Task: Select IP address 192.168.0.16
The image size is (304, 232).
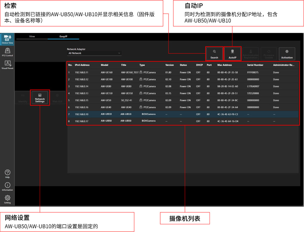Action: point(82,107)
